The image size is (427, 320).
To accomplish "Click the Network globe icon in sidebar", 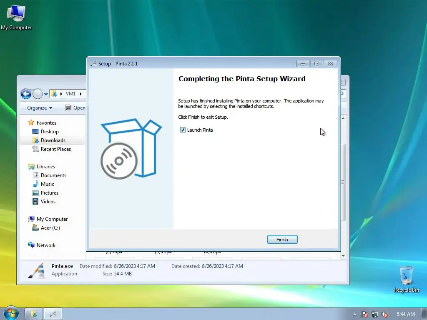I will 31,245.
